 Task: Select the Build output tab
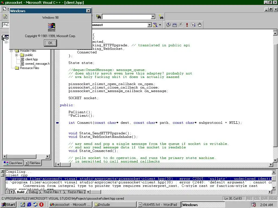point(20,192)
